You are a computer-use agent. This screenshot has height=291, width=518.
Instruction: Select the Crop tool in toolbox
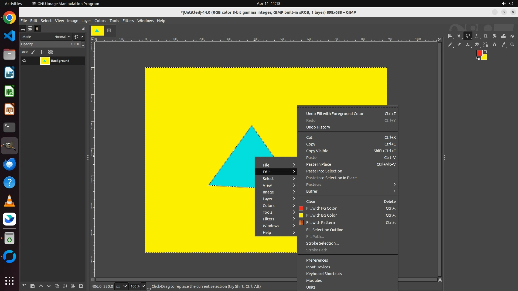click(486, 36)
